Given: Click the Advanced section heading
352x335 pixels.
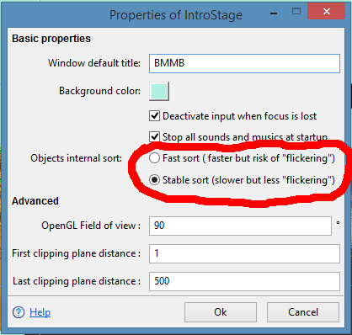Looking at the screenshot, I should (35, 201).
